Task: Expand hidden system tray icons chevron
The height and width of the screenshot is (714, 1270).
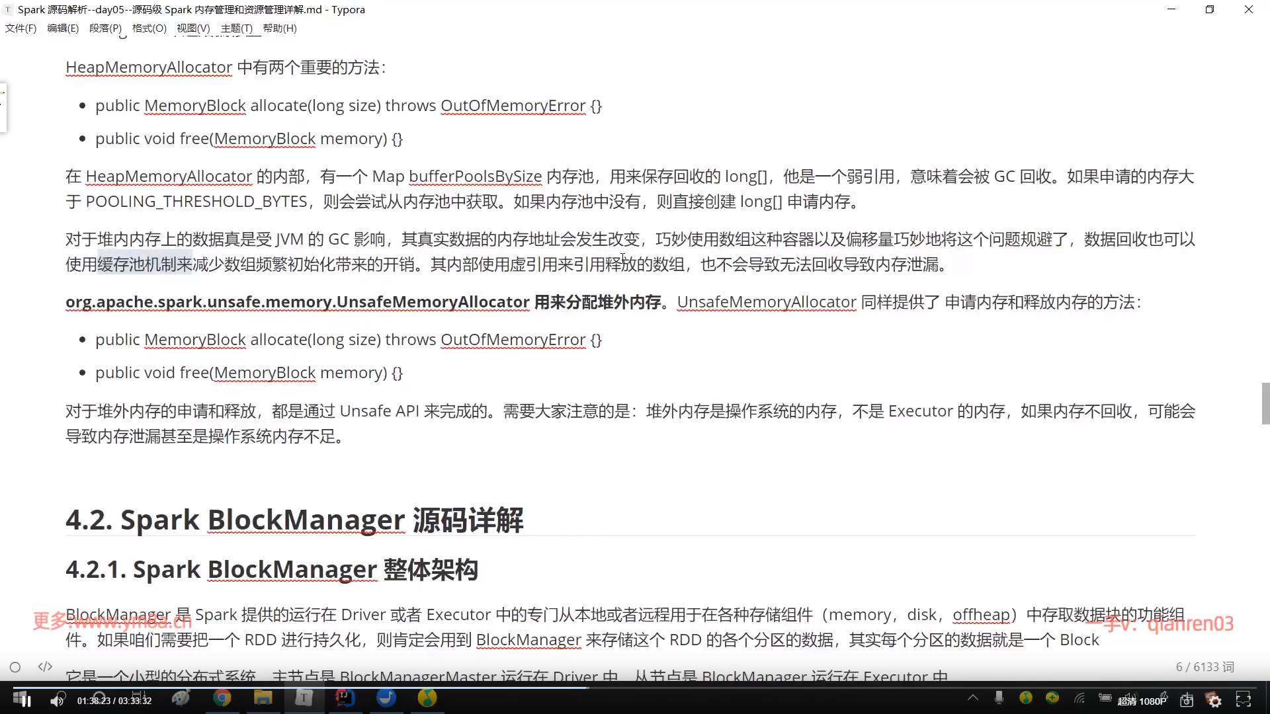Action: [972, 697]
